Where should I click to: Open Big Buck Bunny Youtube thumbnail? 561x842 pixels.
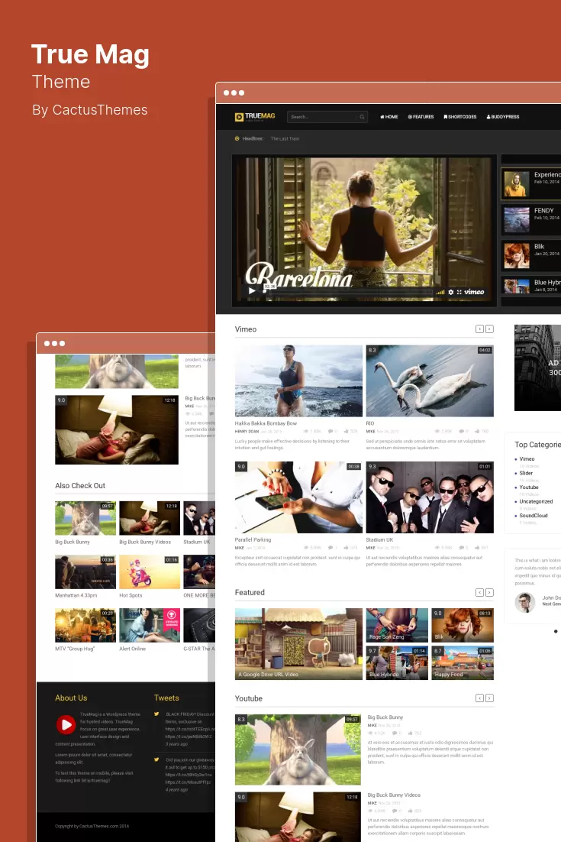298,750
